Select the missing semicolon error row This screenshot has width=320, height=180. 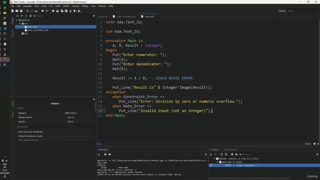(x=264, y=165)
